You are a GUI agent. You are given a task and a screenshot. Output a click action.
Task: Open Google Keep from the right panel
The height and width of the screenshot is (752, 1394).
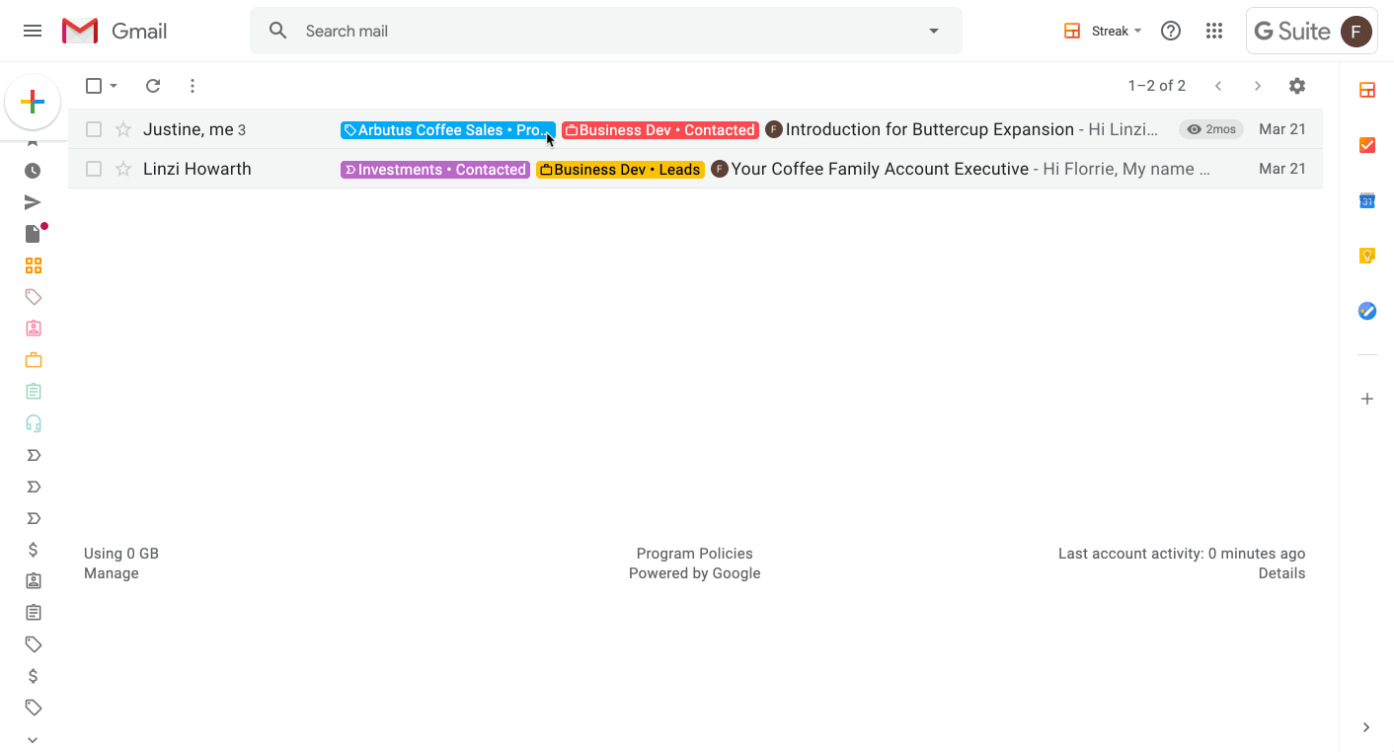coord(1366,255)
